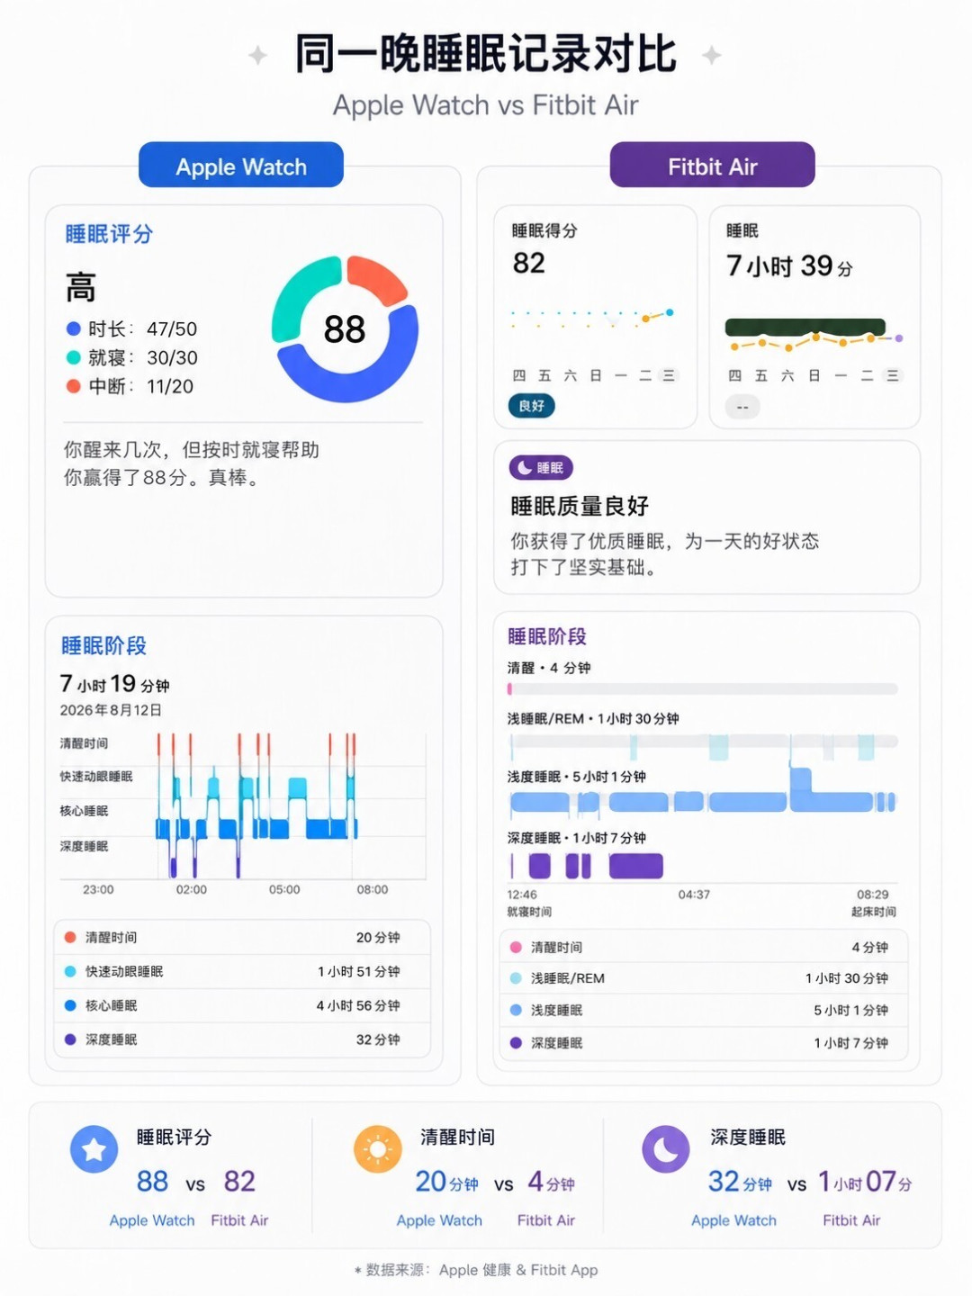Click the Fitbit 浅度睡眠 5小时1分钟 row
This screenshot has height=1296, width=972.
tap(703, 1011)
